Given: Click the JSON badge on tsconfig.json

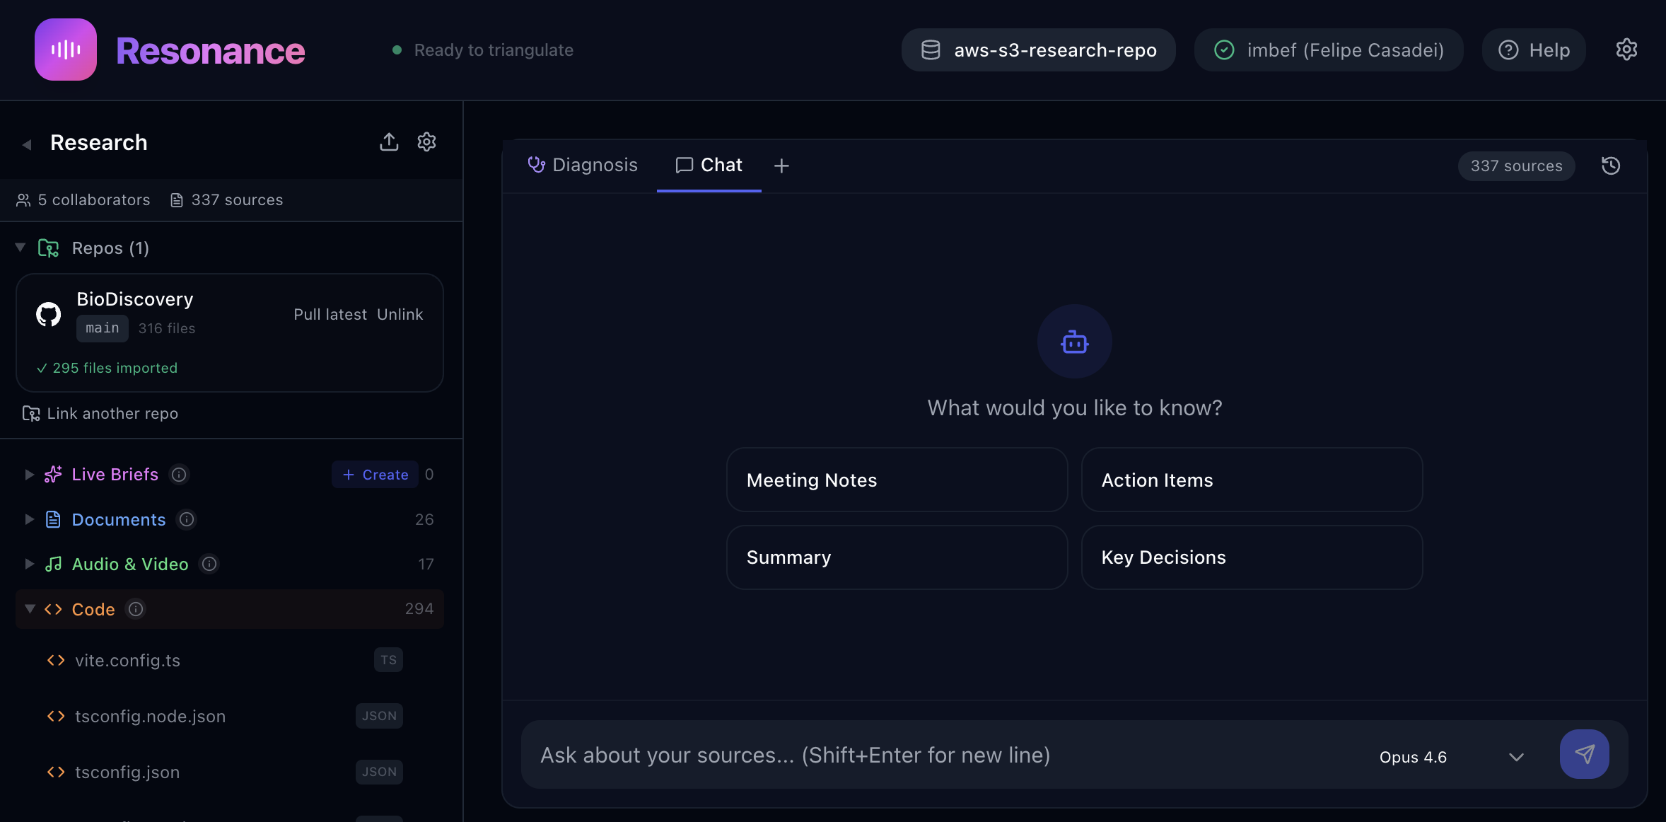Looking at the screenshot, I should click(x=379, y=772).
